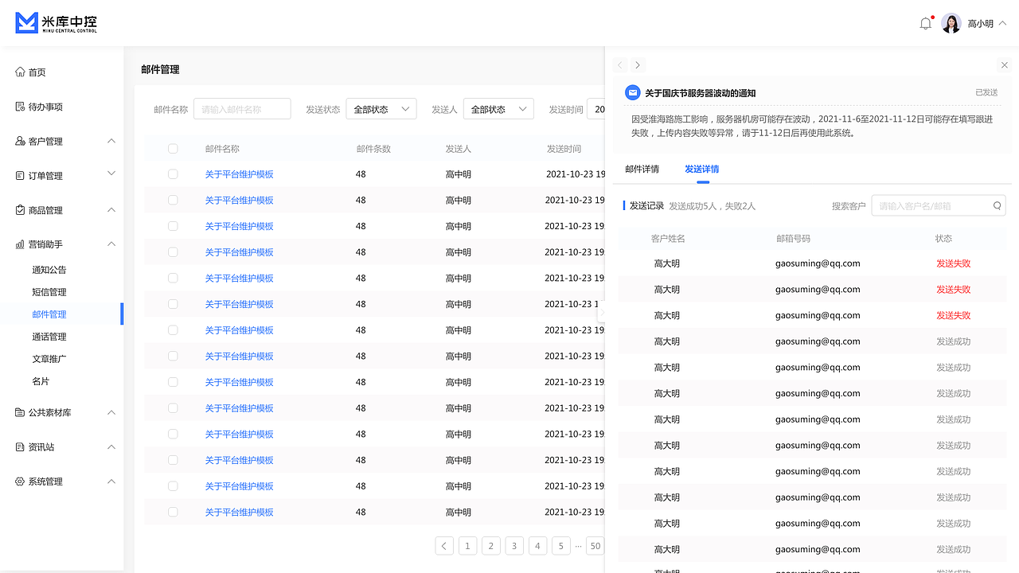This screenshot has height=573, width=1019.
Task: Open 通话管理 submenu item
Action: 49,337
